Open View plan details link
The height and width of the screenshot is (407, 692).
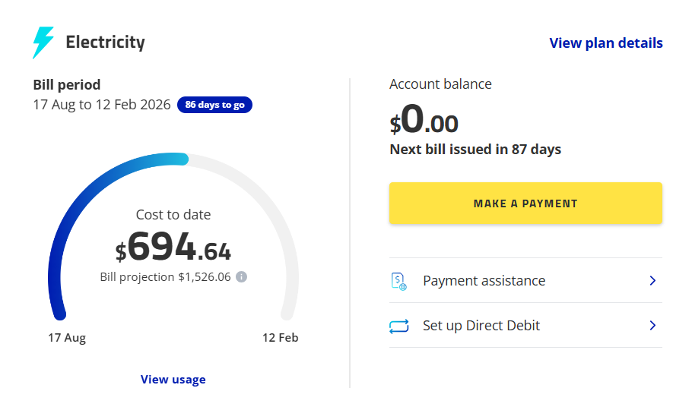(605, 43)
